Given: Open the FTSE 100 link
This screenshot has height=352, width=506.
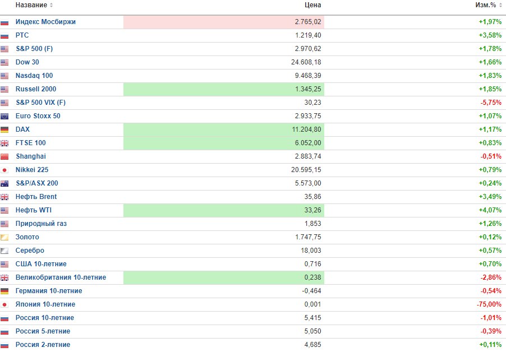Looking at the screenshot, I should click(x=31, y=143).
